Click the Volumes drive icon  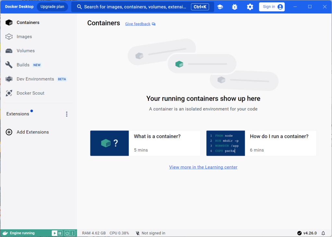(x=9, y=51)
